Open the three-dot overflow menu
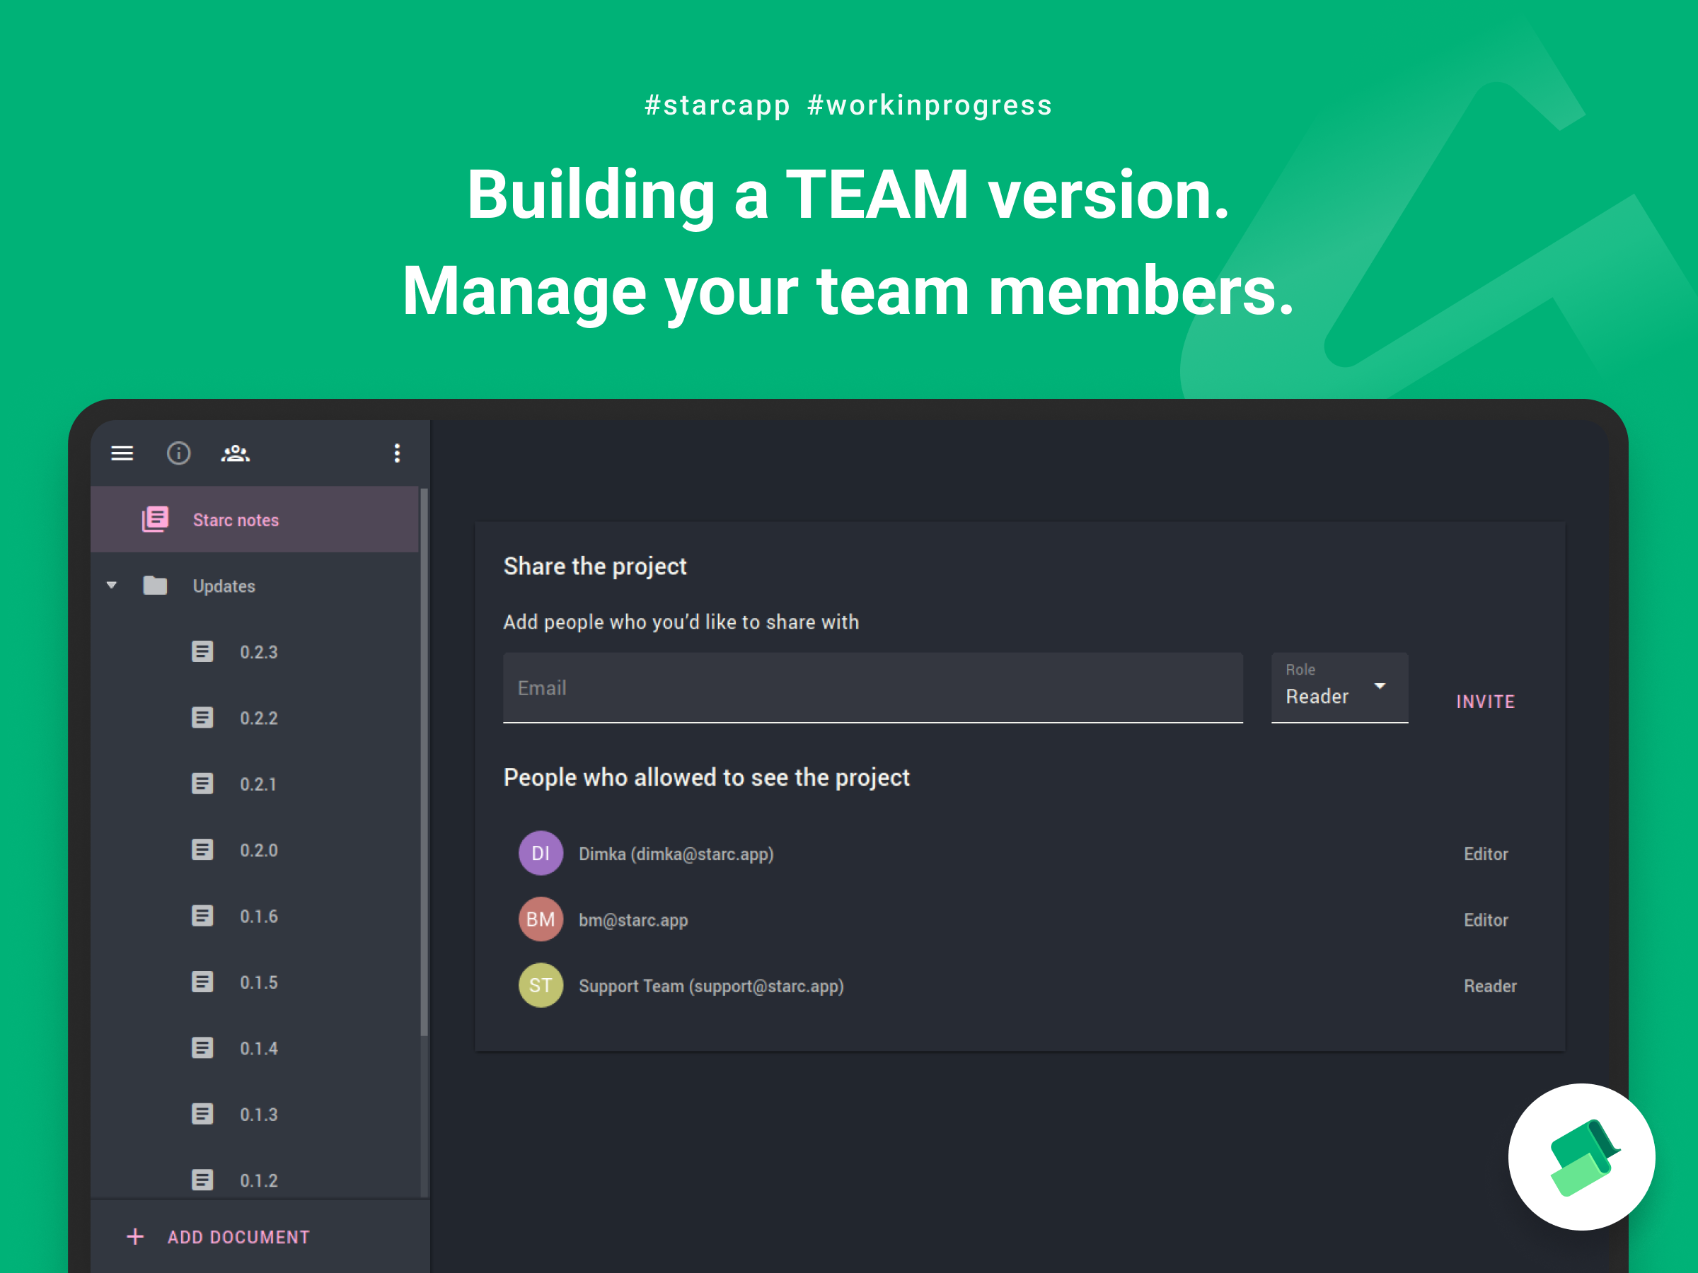Viewport: 1698px width, 1273px height. click(x=397, y=453)
